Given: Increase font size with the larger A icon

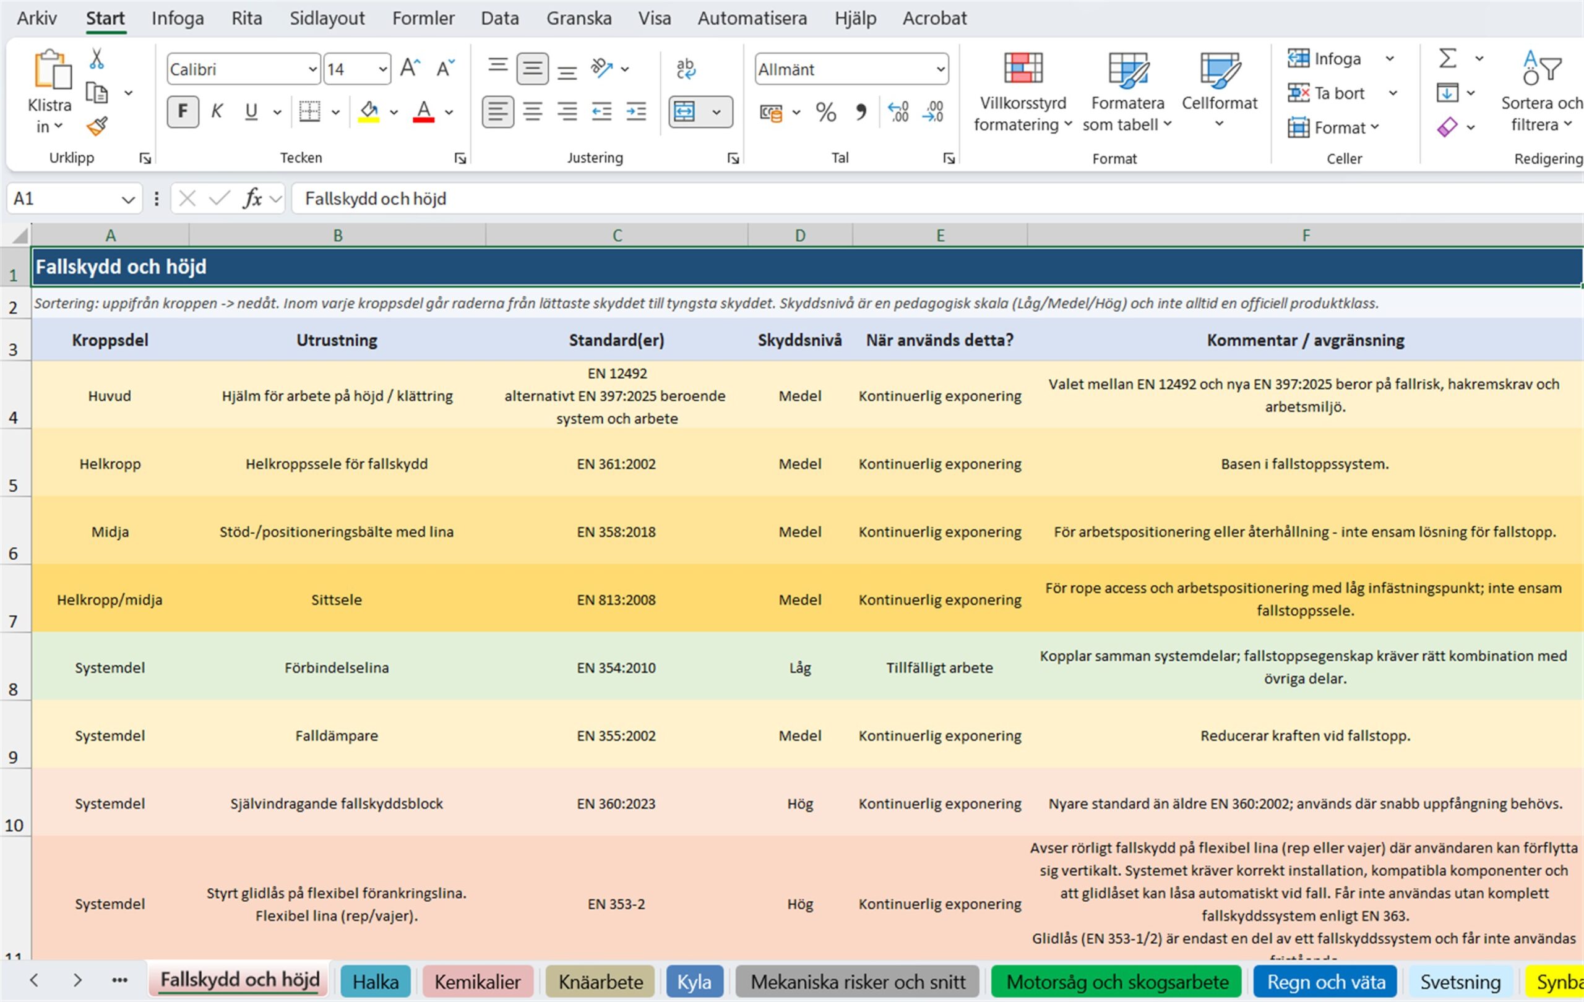Looking at the screenshot, I should click(x=409, y=69).
